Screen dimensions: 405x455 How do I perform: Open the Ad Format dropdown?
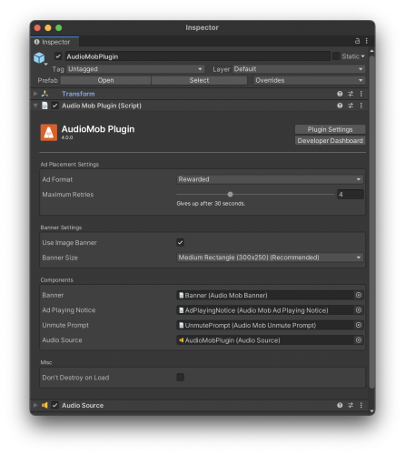pos(270,179)
